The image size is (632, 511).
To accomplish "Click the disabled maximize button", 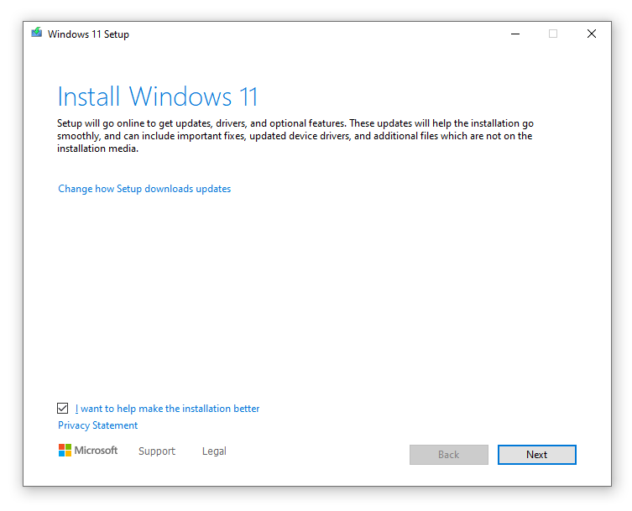I will 553,34.
